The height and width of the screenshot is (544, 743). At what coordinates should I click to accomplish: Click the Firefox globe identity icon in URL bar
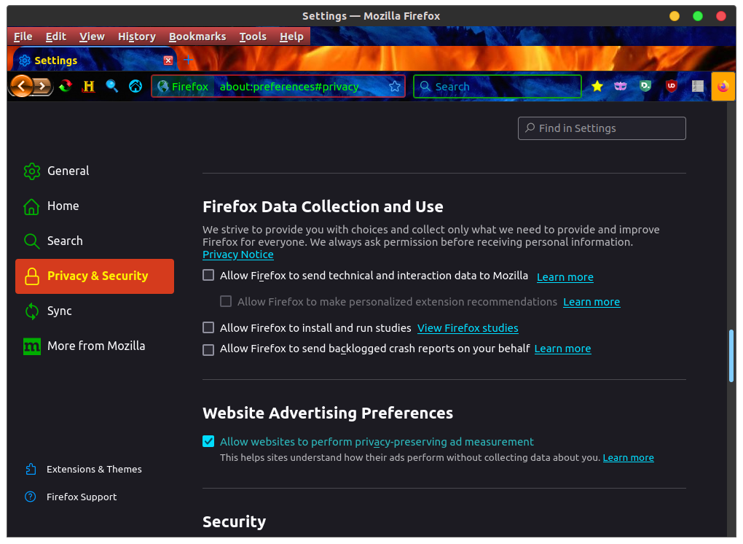(163, 86)
